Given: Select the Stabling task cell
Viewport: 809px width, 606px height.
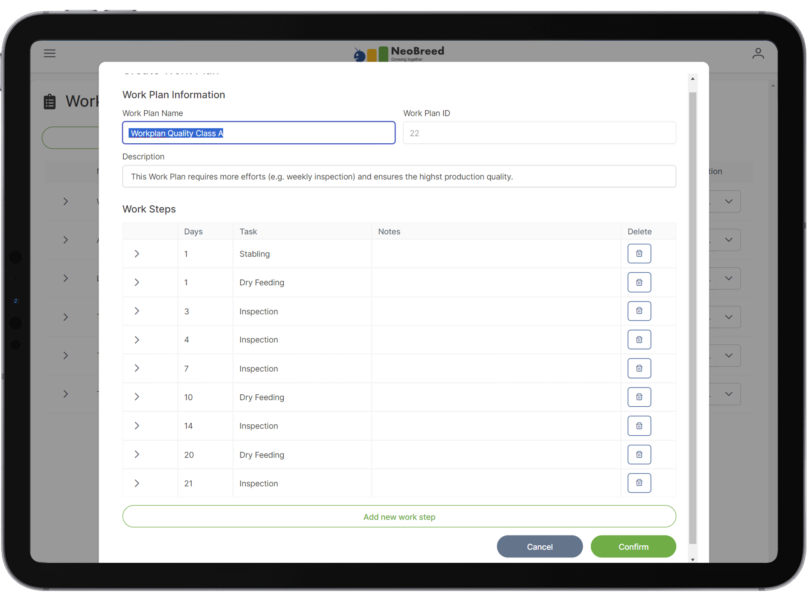Looking at the screenshot, I should point(302,254).
